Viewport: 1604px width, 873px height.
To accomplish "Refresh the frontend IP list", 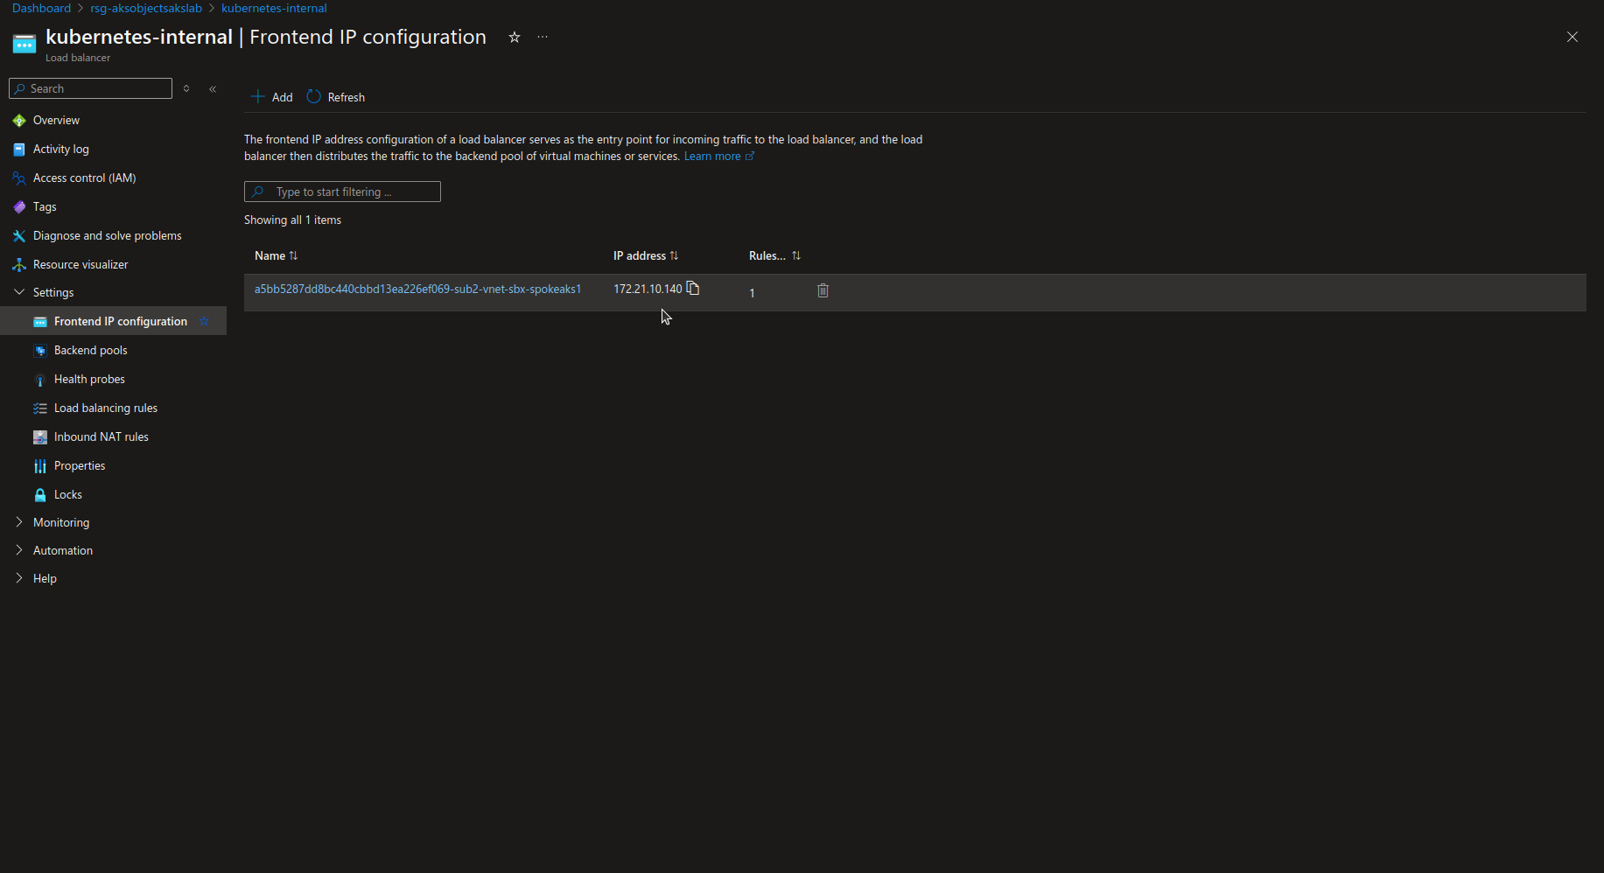I will click(336, 97).
